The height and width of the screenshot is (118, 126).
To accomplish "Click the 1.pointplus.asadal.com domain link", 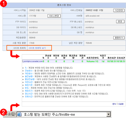I will [32, 61].
